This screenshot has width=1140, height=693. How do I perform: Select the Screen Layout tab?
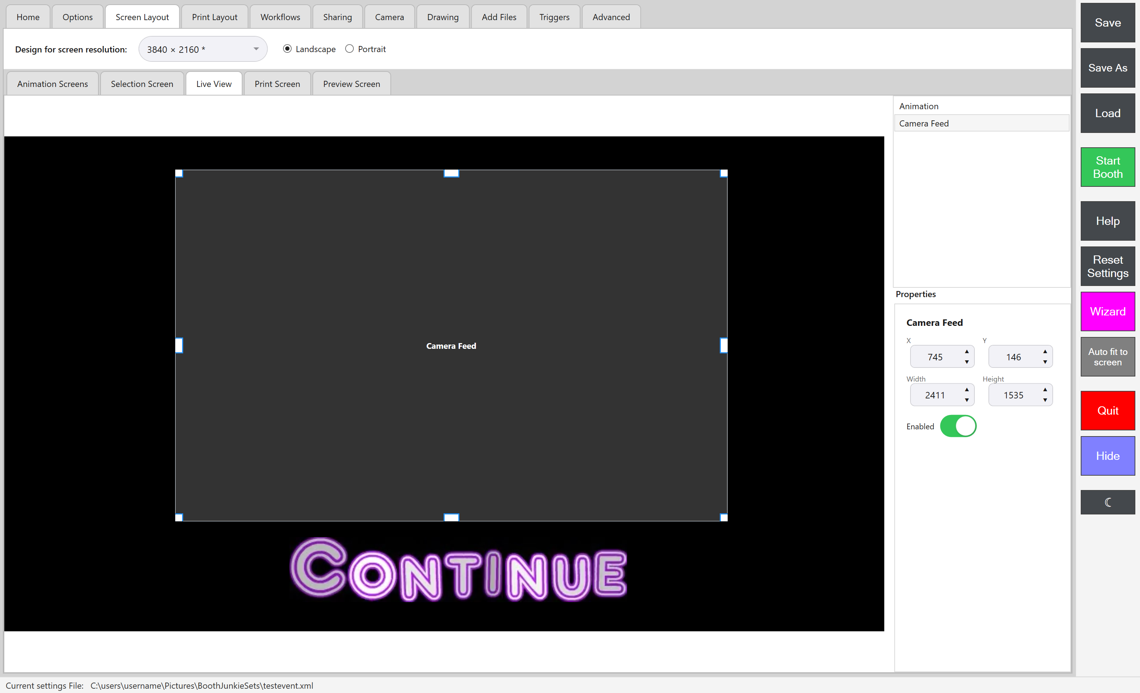(x=142, y=17)
